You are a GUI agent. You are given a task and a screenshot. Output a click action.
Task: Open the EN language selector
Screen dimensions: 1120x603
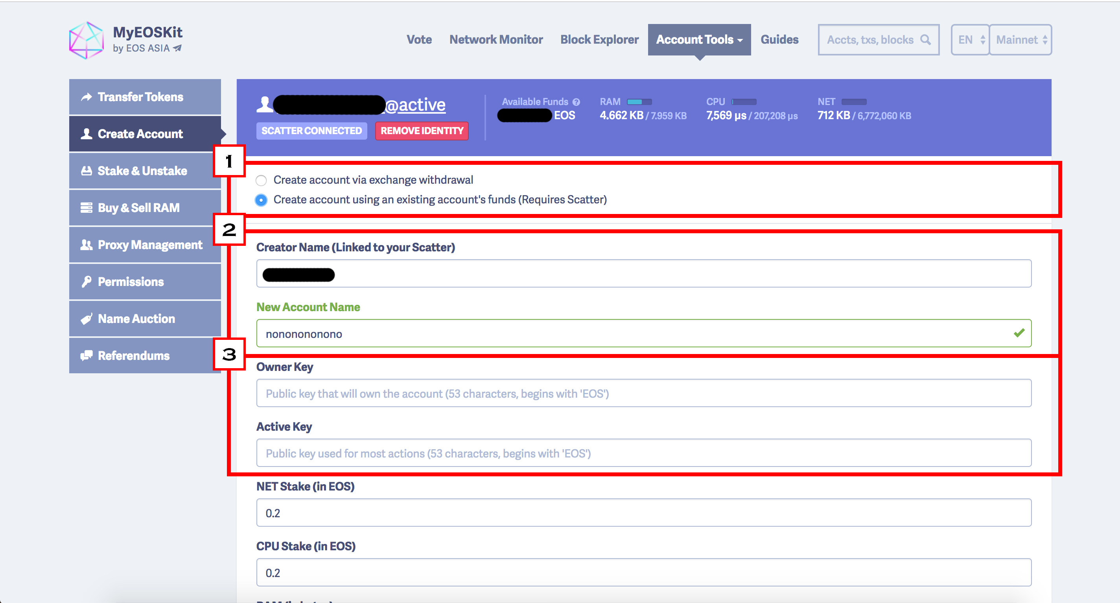click(970, 40)
